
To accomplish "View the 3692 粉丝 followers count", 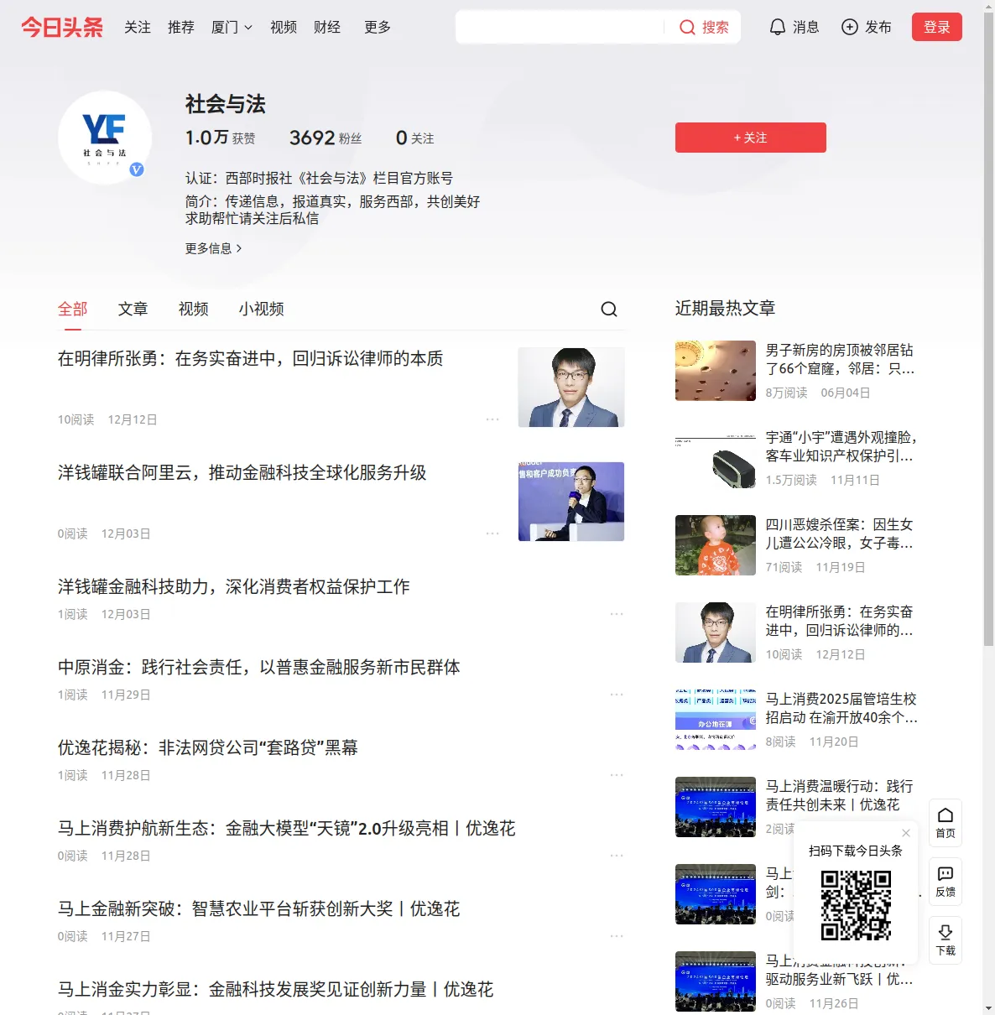I will [x=326, y=138].
